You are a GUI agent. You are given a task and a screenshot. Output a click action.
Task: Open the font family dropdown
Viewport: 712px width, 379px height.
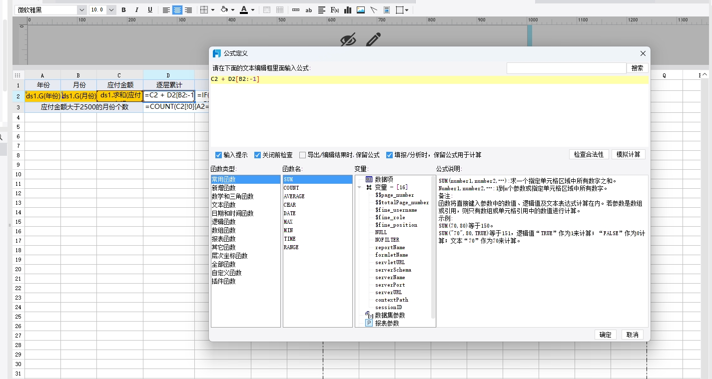click(81, 10)
